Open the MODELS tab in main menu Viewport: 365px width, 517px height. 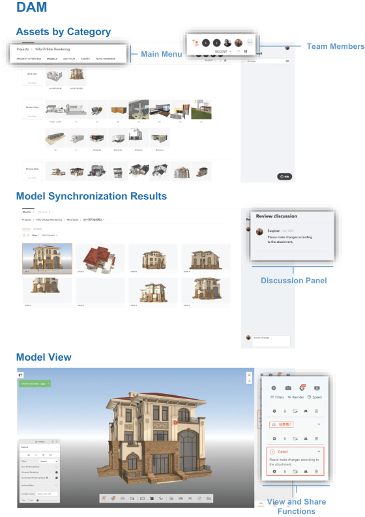pos(51,59)
